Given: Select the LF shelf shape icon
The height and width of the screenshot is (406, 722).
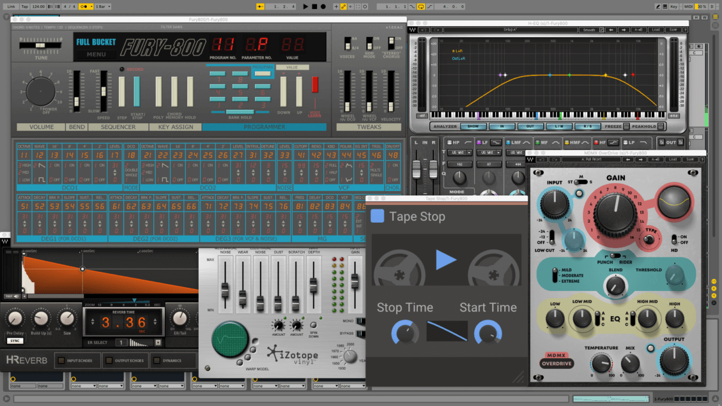Looking at the screenshot, I should pos(495,142).
